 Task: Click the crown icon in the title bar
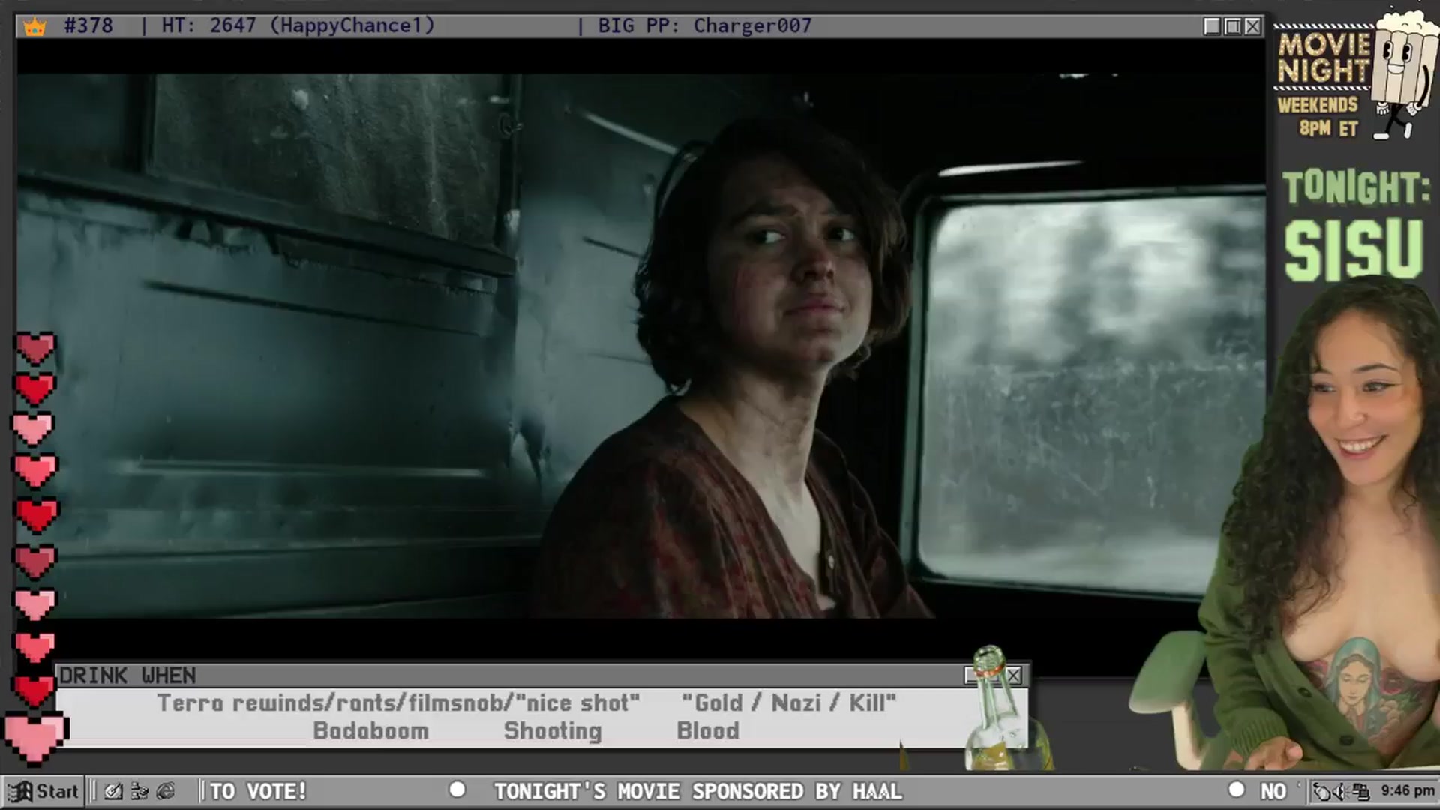[35, 27]
